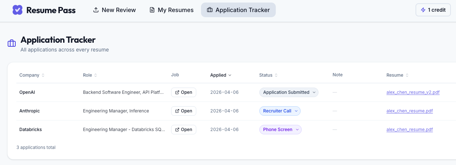
Task: Click the lightning bolt credit icon
Action: pos(423,10)
